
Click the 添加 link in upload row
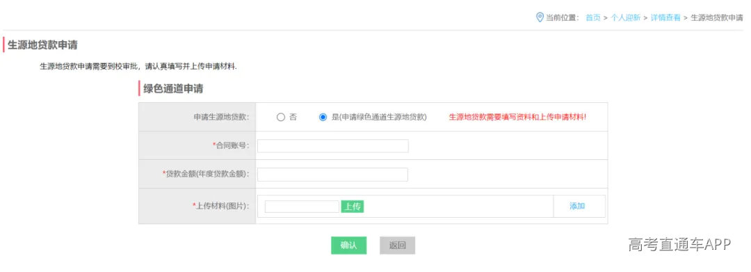(x=577, y=207)
